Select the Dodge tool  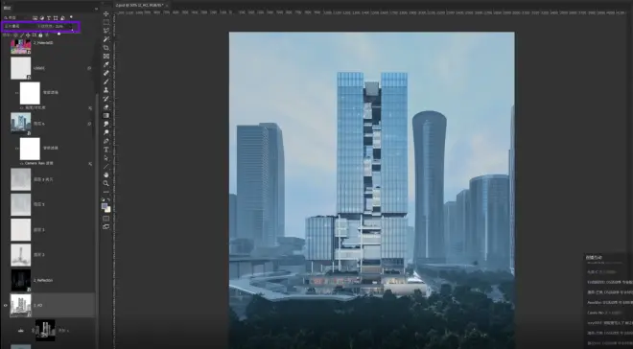106,132
